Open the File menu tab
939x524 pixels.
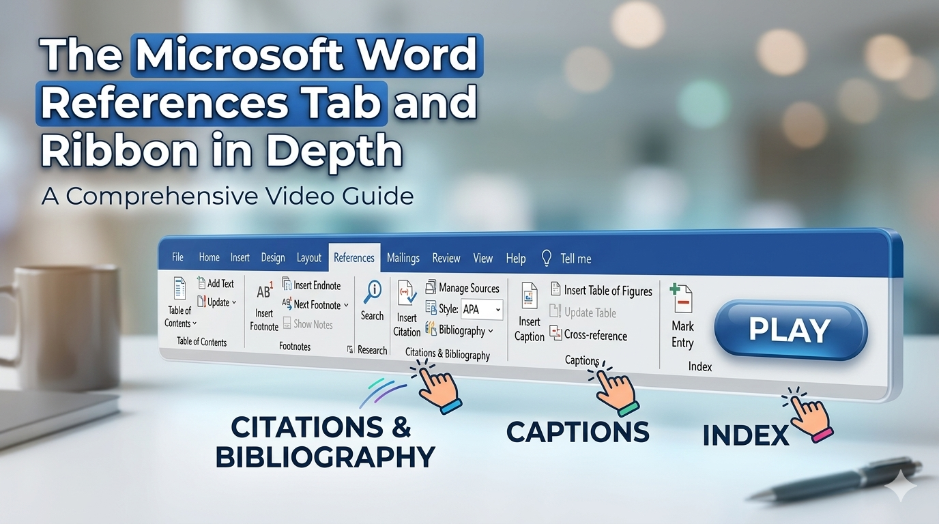177,257
